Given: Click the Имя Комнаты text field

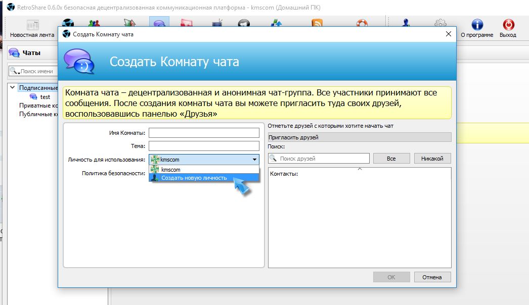Looking at the screenshot, I should pos(204,133).
